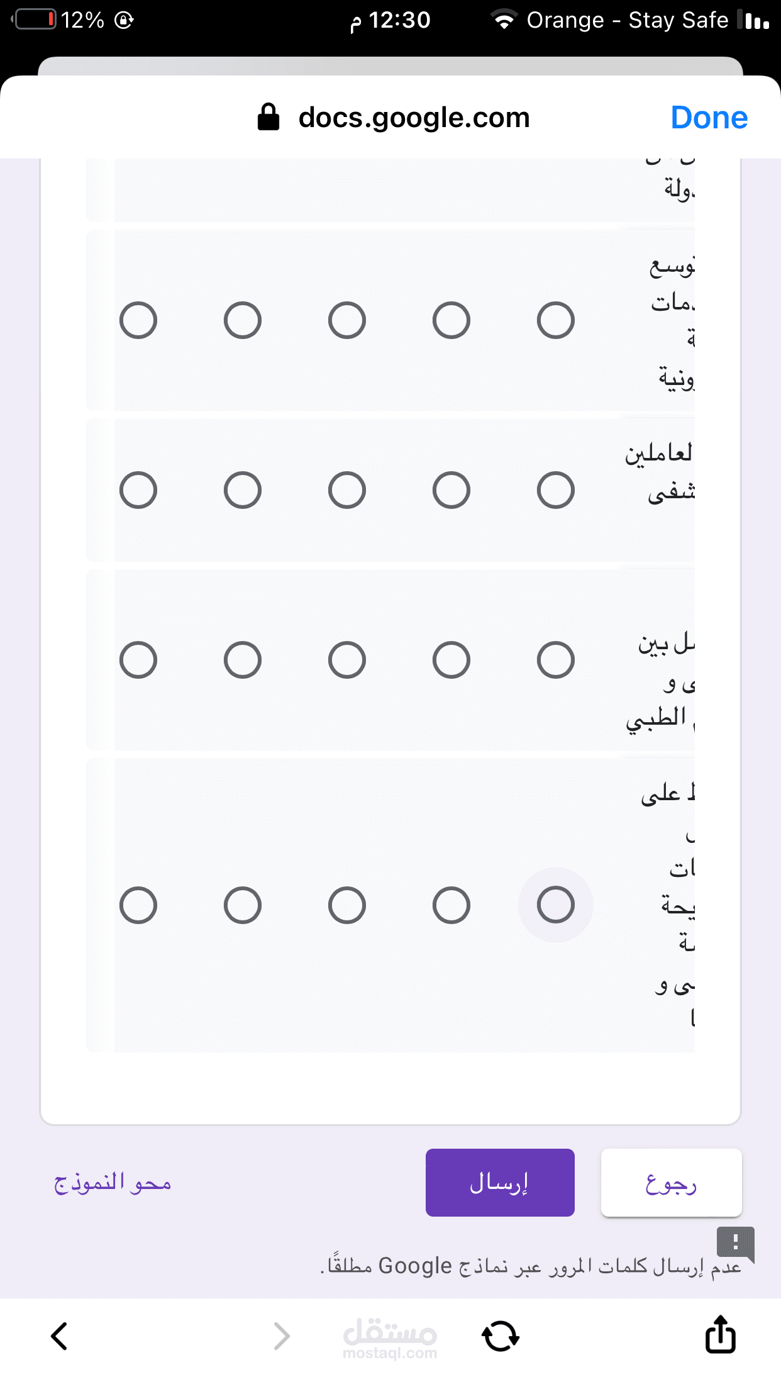The width and height of the screenshot is (781, 1389).
Task: Open the share sheet icon
Action: 720,1334
